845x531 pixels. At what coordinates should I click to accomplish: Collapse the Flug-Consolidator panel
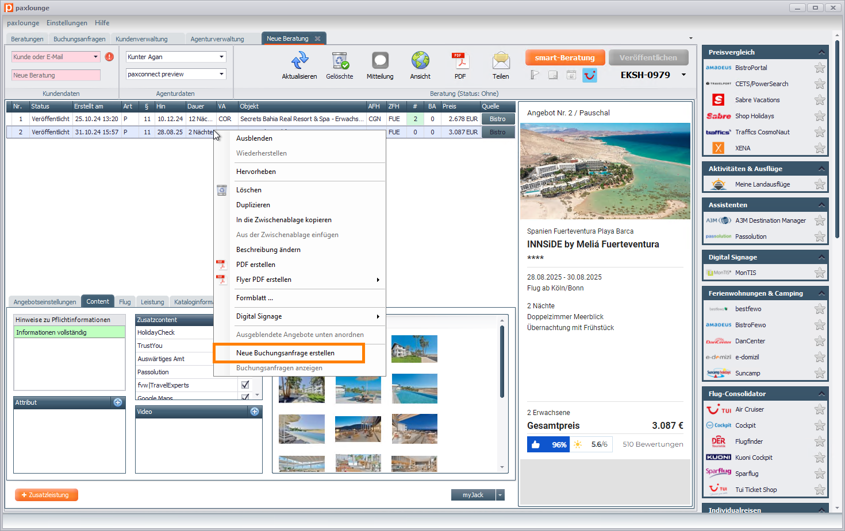(x=821, y=394)
